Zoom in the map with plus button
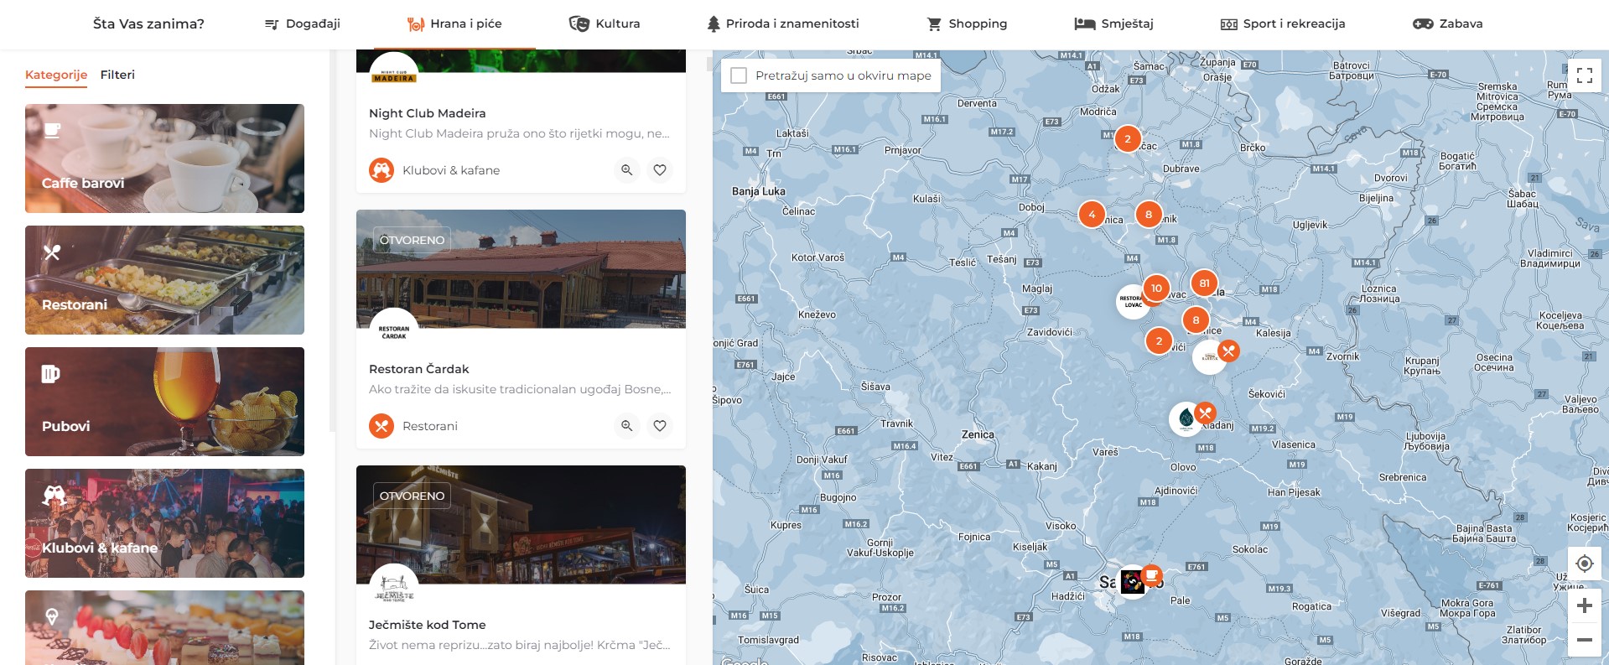The image size is (1609, 665). [x=1584, y=606]
